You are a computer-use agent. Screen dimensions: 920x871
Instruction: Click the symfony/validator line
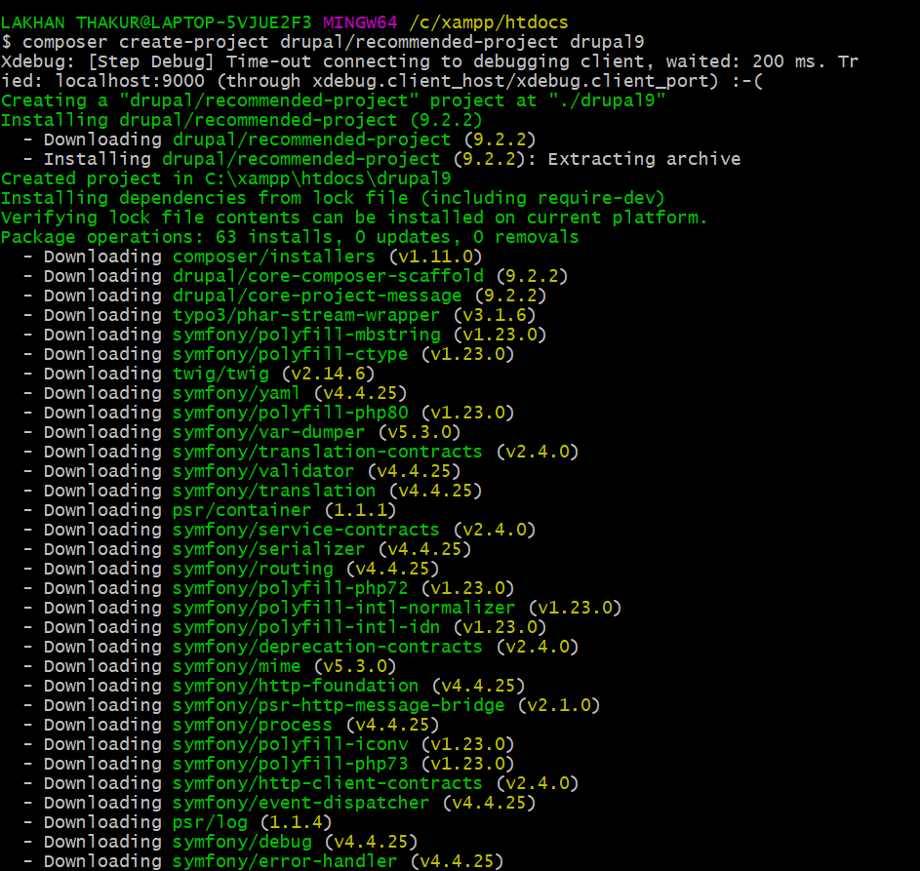242,471
